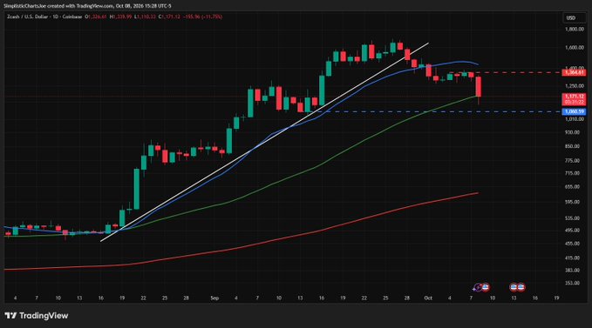Click the 353.00 price axis label
Viewport: 592px width, 328px height.
572,283
